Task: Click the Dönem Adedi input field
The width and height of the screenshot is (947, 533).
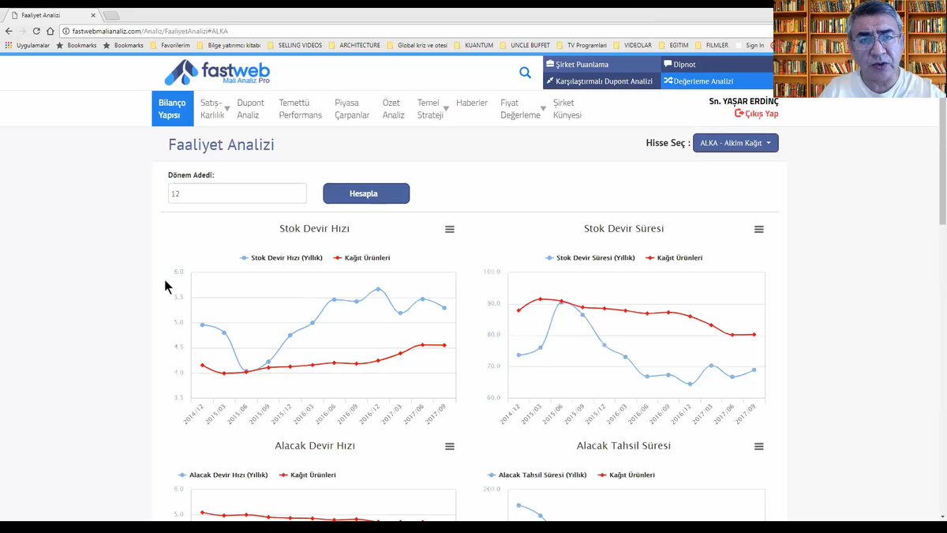Action: click(237, 193)
